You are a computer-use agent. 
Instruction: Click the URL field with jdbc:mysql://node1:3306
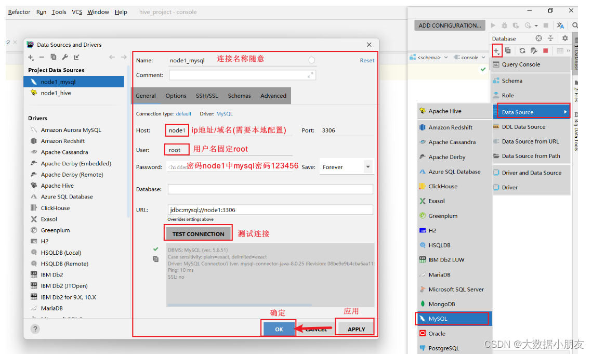[x=270, y=209]
